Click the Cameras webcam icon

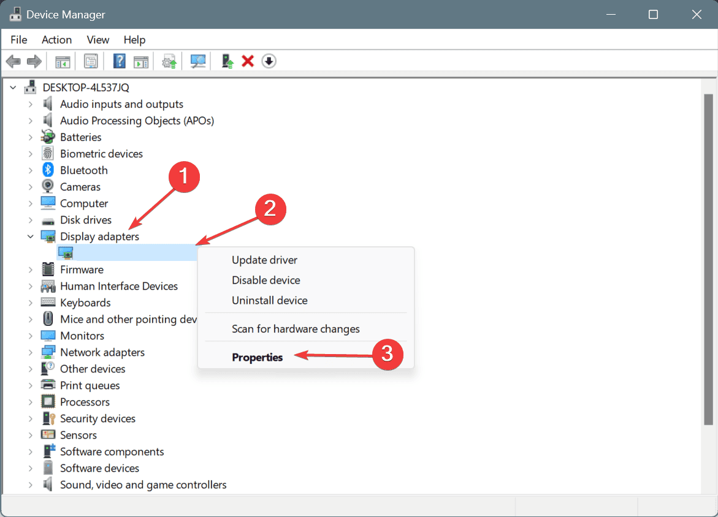(x=48, y=186)
